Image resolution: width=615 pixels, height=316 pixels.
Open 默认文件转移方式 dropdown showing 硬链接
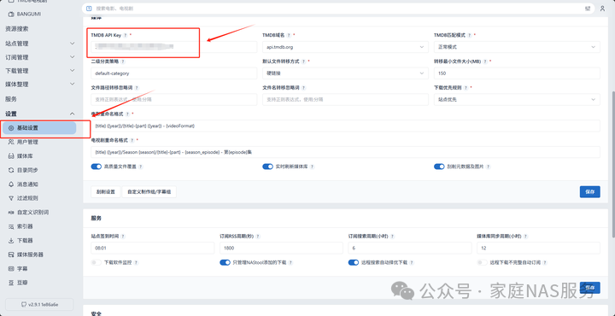click(x=345, y=73)
